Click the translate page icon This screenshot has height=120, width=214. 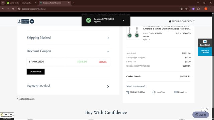pyautogui.click(x=182, y=9)
